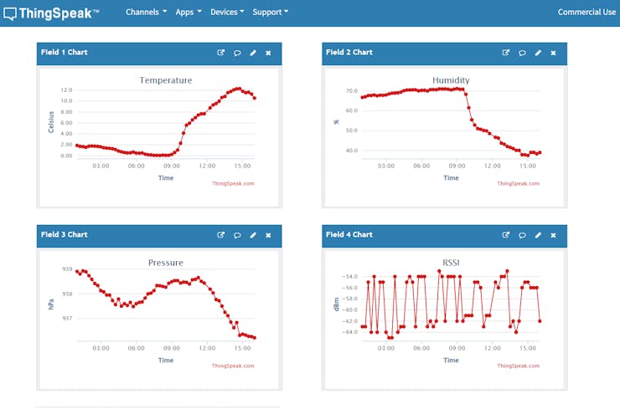Open ThingSpeak.com link under RSSI chart
The width and height of the screenshot is (620, 409).
click(x=518, y=366)
